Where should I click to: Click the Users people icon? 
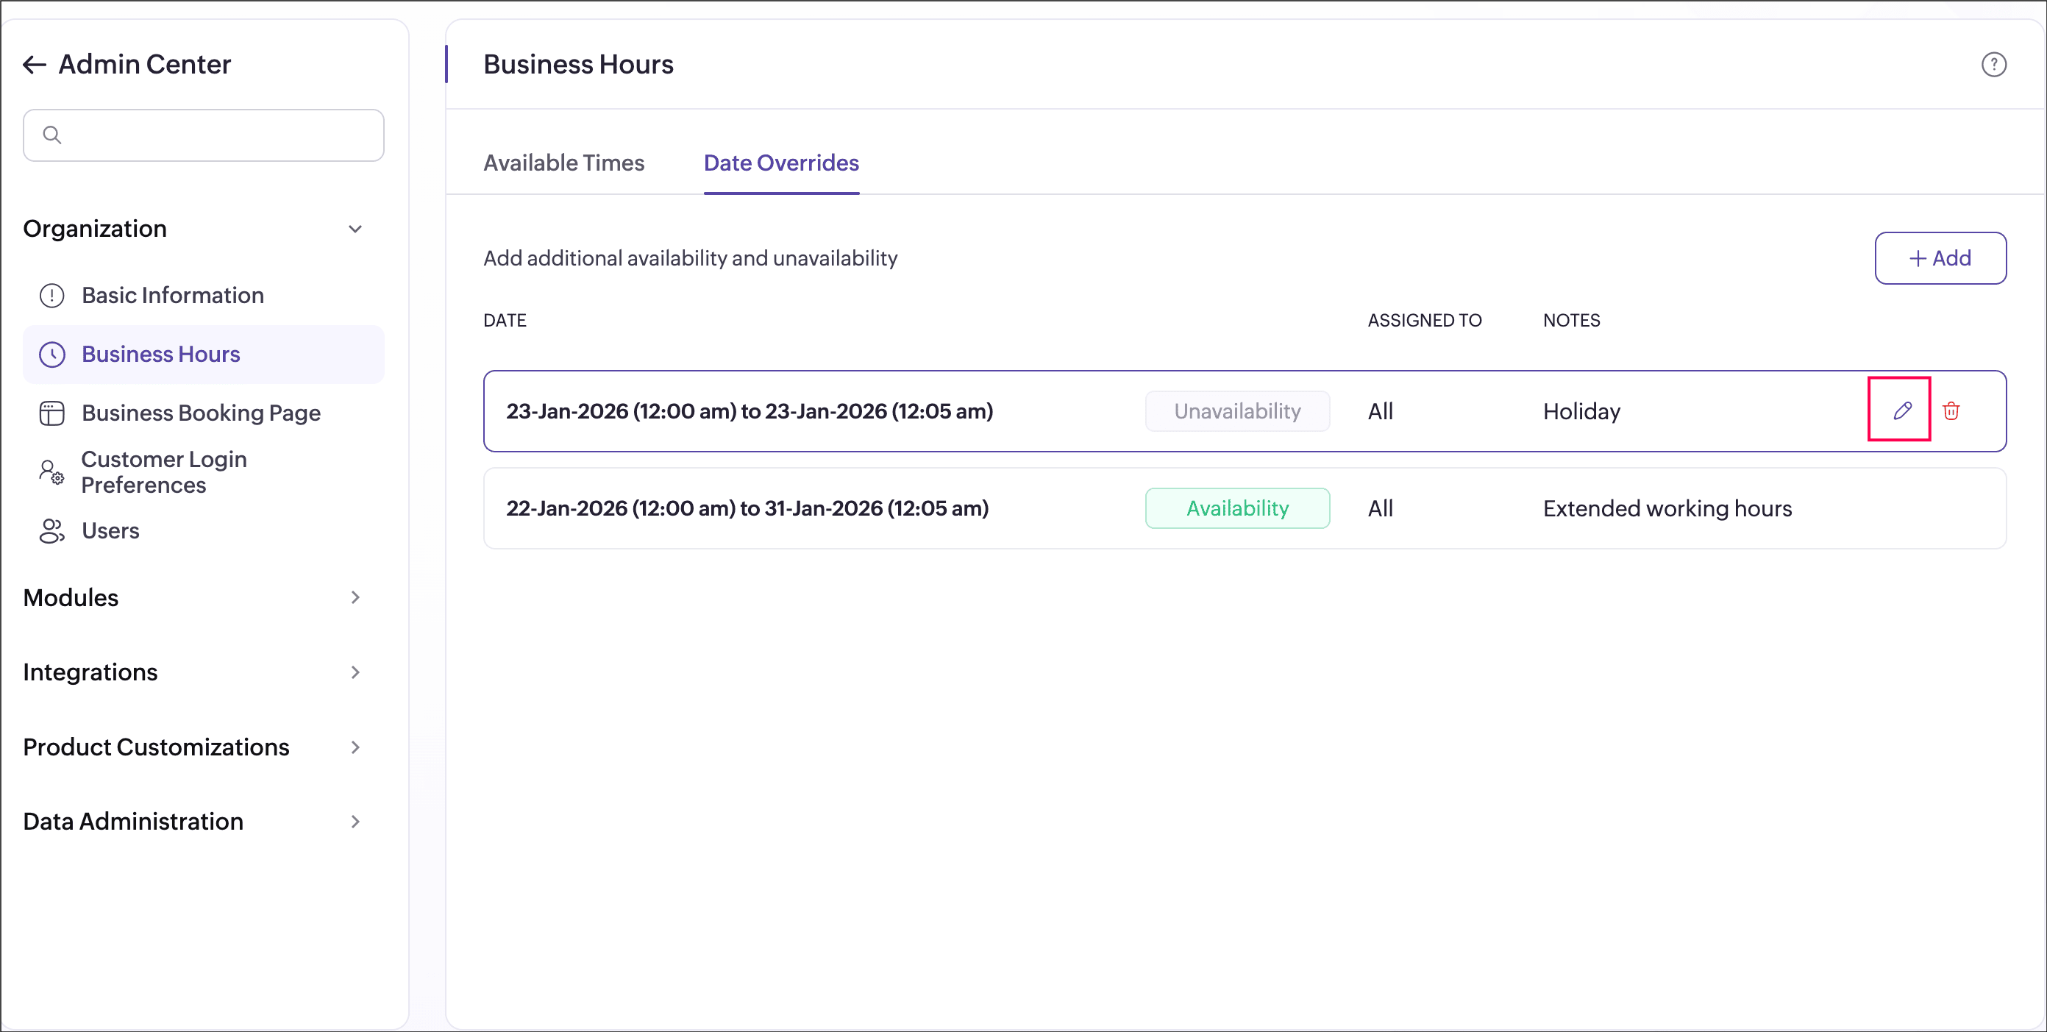point(52,530)
